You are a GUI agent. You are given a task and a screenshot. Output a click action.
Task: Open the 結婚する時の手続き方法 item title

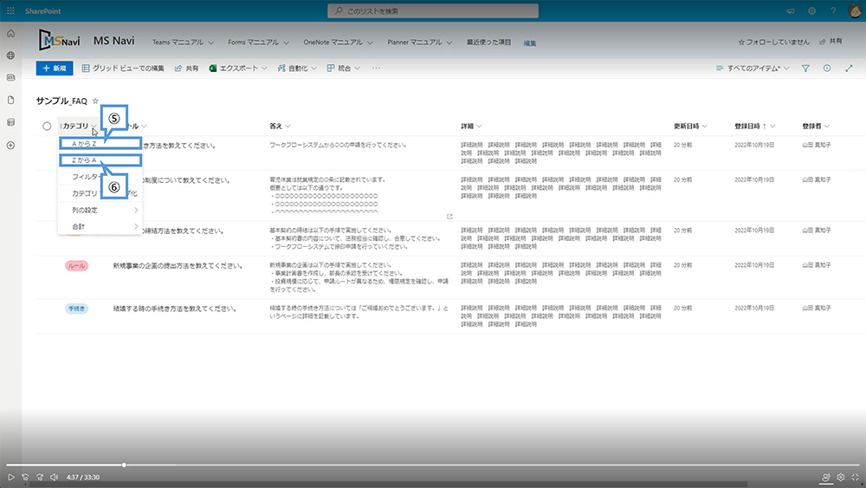(x=175, y=309)
